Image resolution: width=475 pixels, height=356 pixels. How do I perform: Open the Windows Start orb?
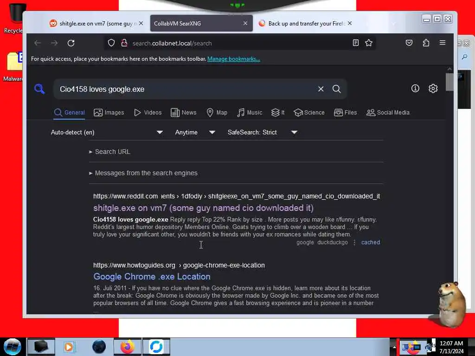(x=13, y=347)
